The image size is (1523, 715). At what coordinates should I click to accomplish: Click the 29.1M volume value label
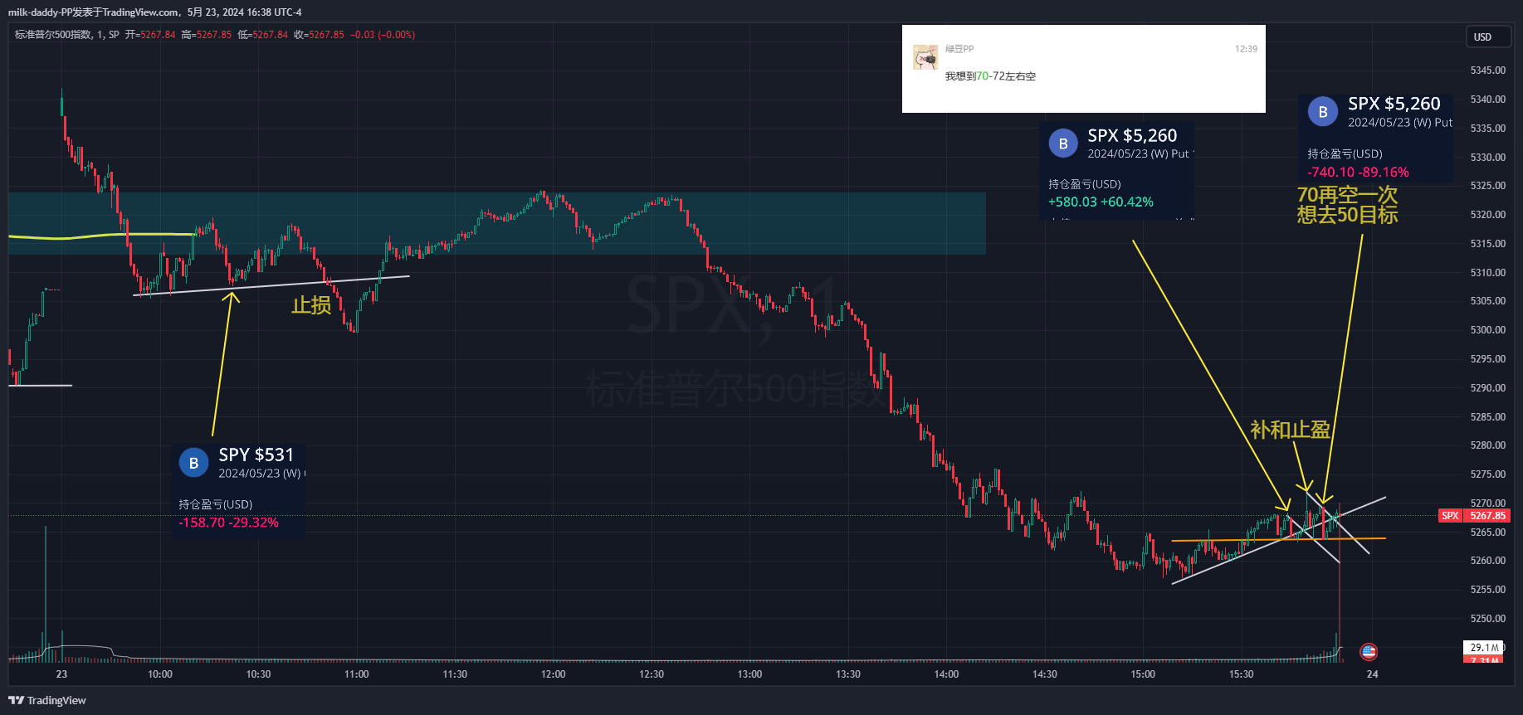click(x=1484, y=647)
